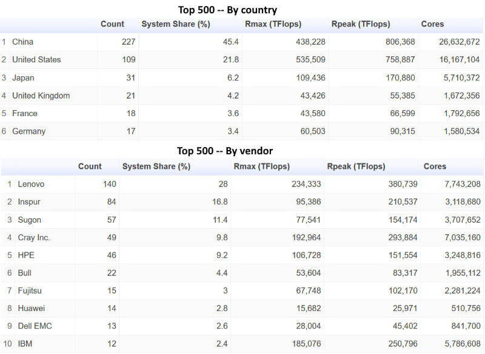The height and width of the screenshot is (354, 485).
Task: Click the United States country name
Action: coord(36,59)
